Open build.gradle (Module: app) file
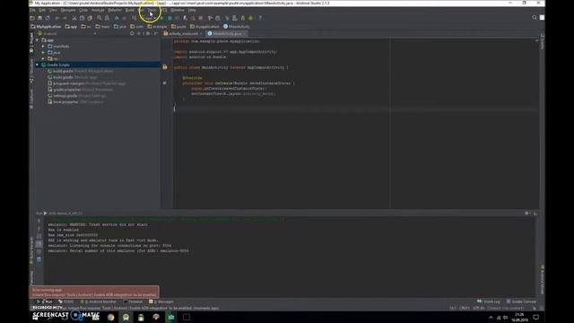Image resolution: width=574 pixels, height=323 pixels. click(73, 77)
